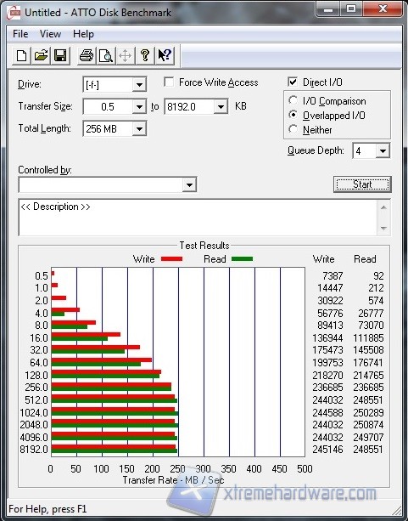Open the File menu
This screenshot has width=408, height=521.
[x=20, y=34]
